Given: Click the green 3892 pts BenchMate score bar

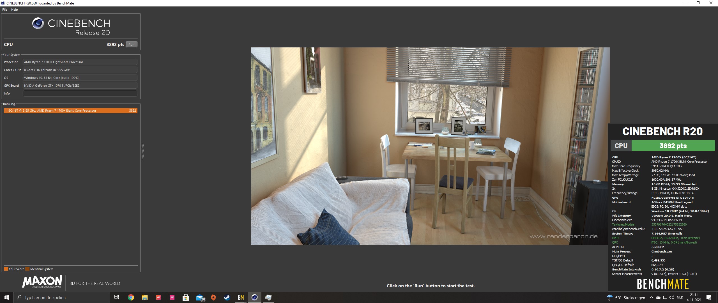Looking at the screenshot, I should (673, 146).
